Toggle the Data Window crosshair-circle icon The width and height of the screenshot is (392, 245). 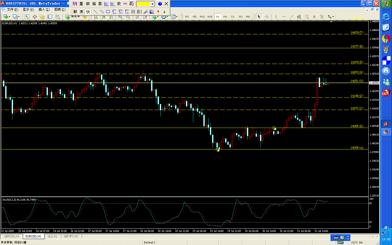(35, 17)
